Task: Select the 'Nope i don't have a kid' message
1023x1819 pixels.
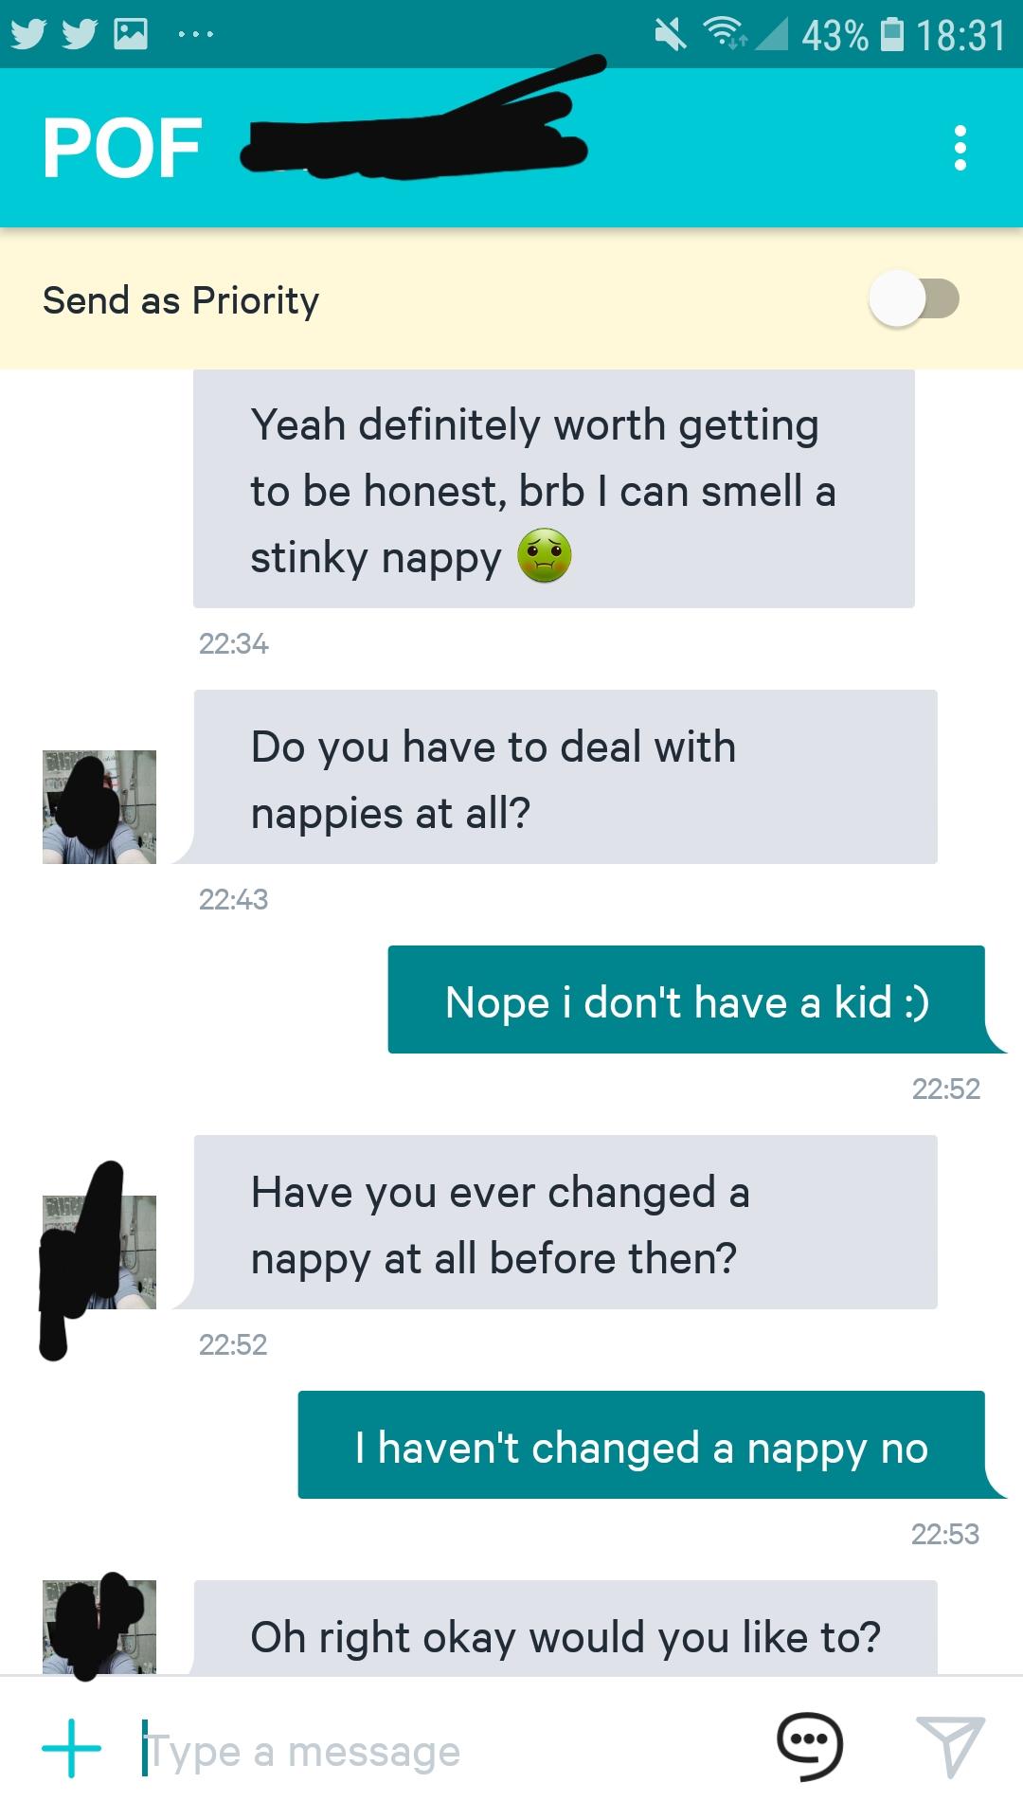Action: [x=687, y=1000]
